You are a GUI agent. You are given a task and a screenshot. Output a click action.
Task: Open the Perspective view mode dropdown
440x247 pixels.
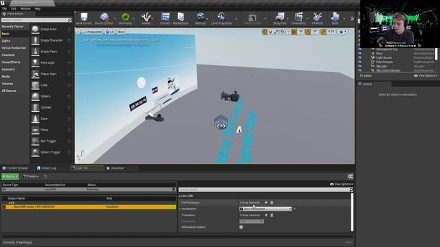pyautogui.click(x=93, y=32)
